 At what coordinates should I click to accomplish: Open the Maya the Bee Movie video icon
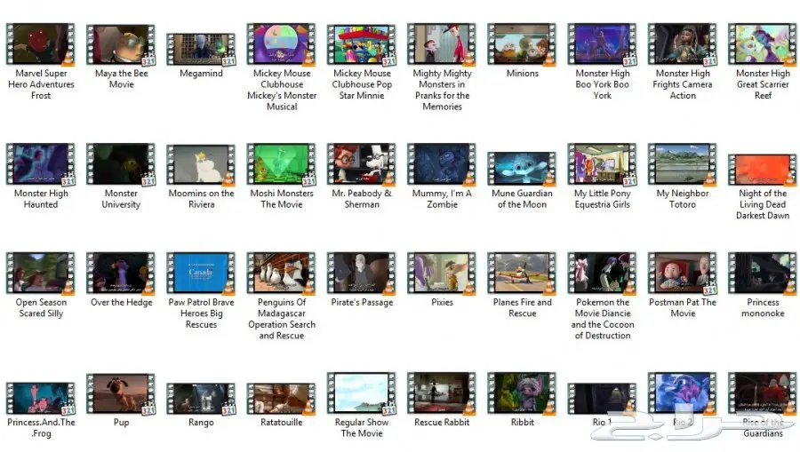[121, 44]
